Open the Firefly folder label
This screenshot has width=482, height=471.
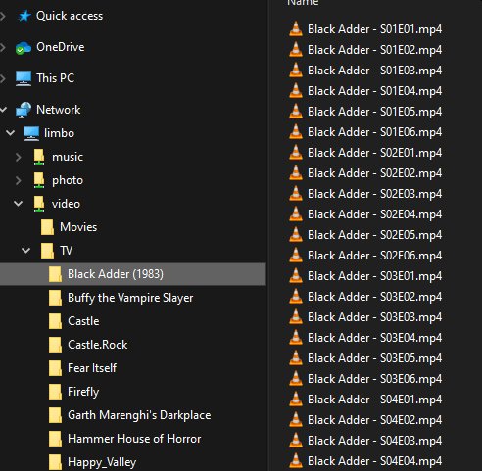pyautogui.click(x=83, y=392)
